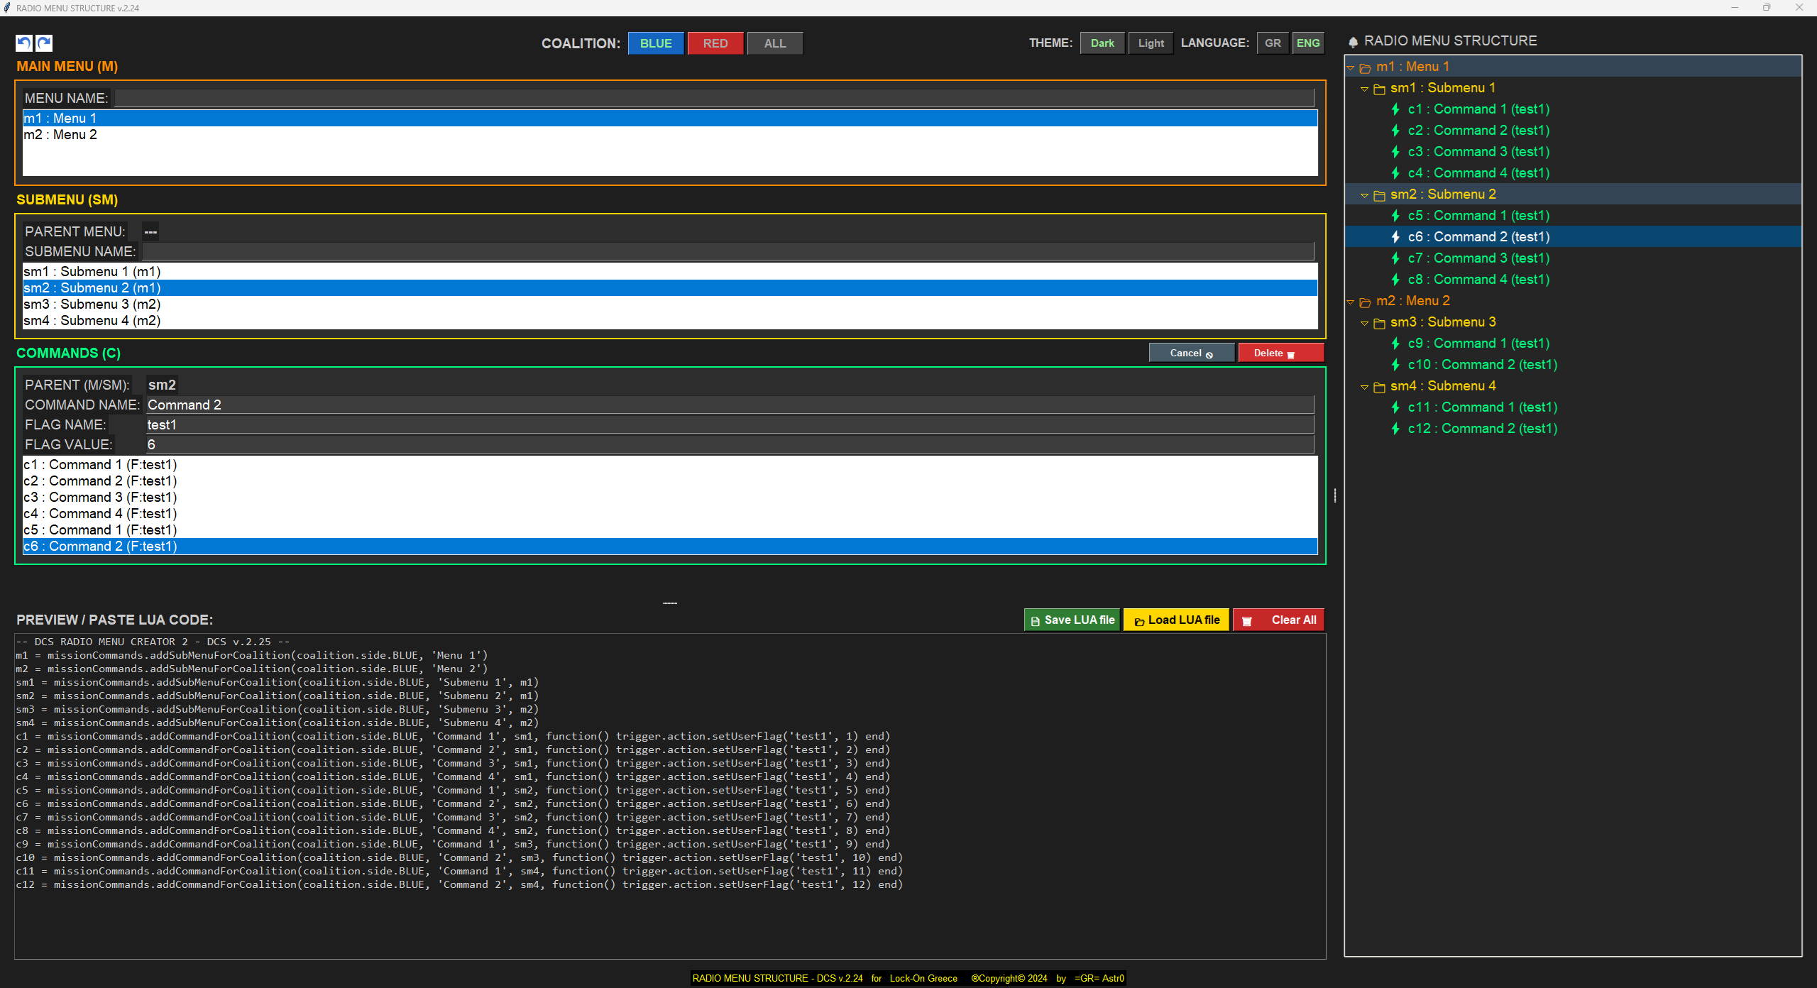This screenshot has height=988, width=1817.
Task: Click the sm3 Submenu 3 folder icon
Action: click(x=1379, y=324)
